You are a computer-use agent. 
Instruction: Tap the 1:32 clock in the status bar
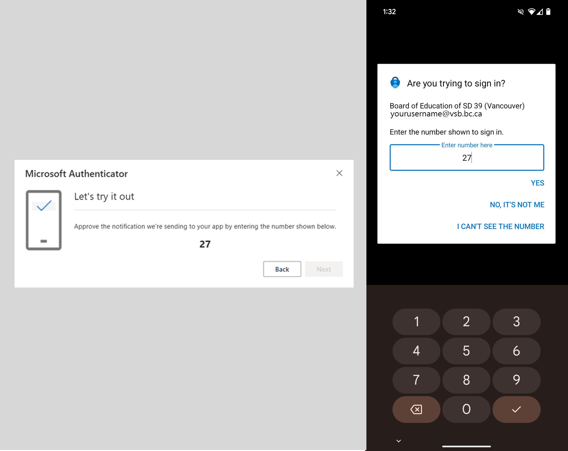point(389,12)
